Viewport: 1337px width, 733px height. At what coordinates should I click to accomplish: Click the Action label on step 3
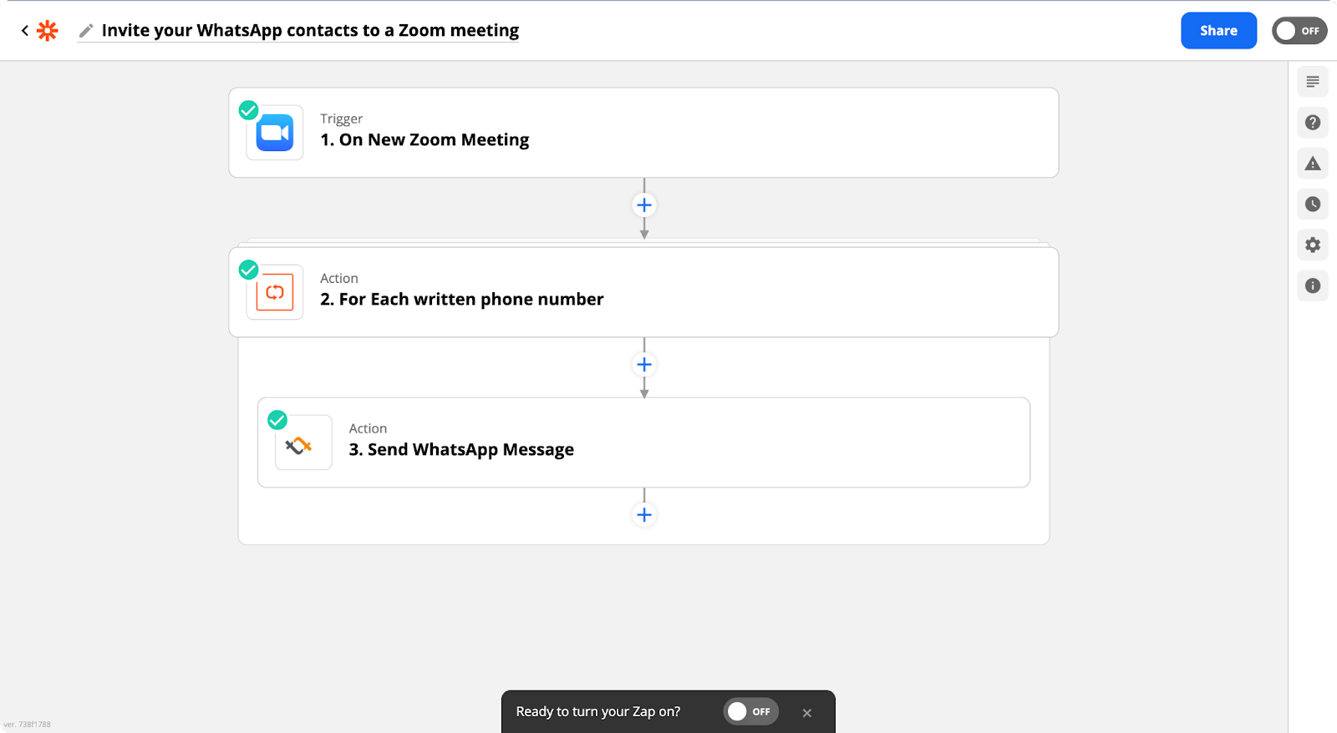point(368,428)
